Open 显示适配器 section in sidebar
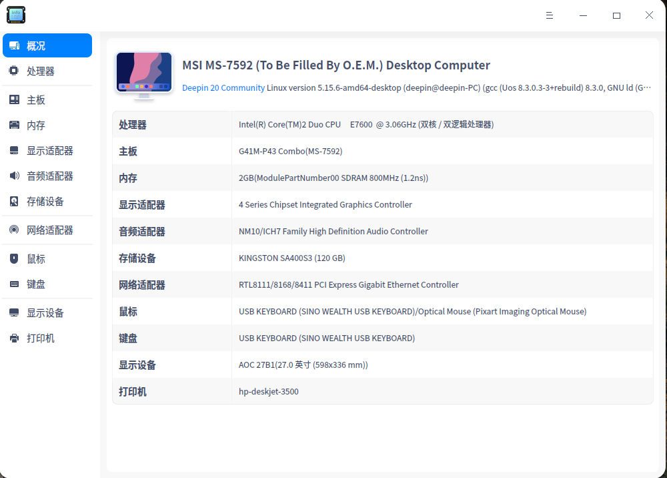Viewport: 667px width, 478px height. [x=47, y=150]
